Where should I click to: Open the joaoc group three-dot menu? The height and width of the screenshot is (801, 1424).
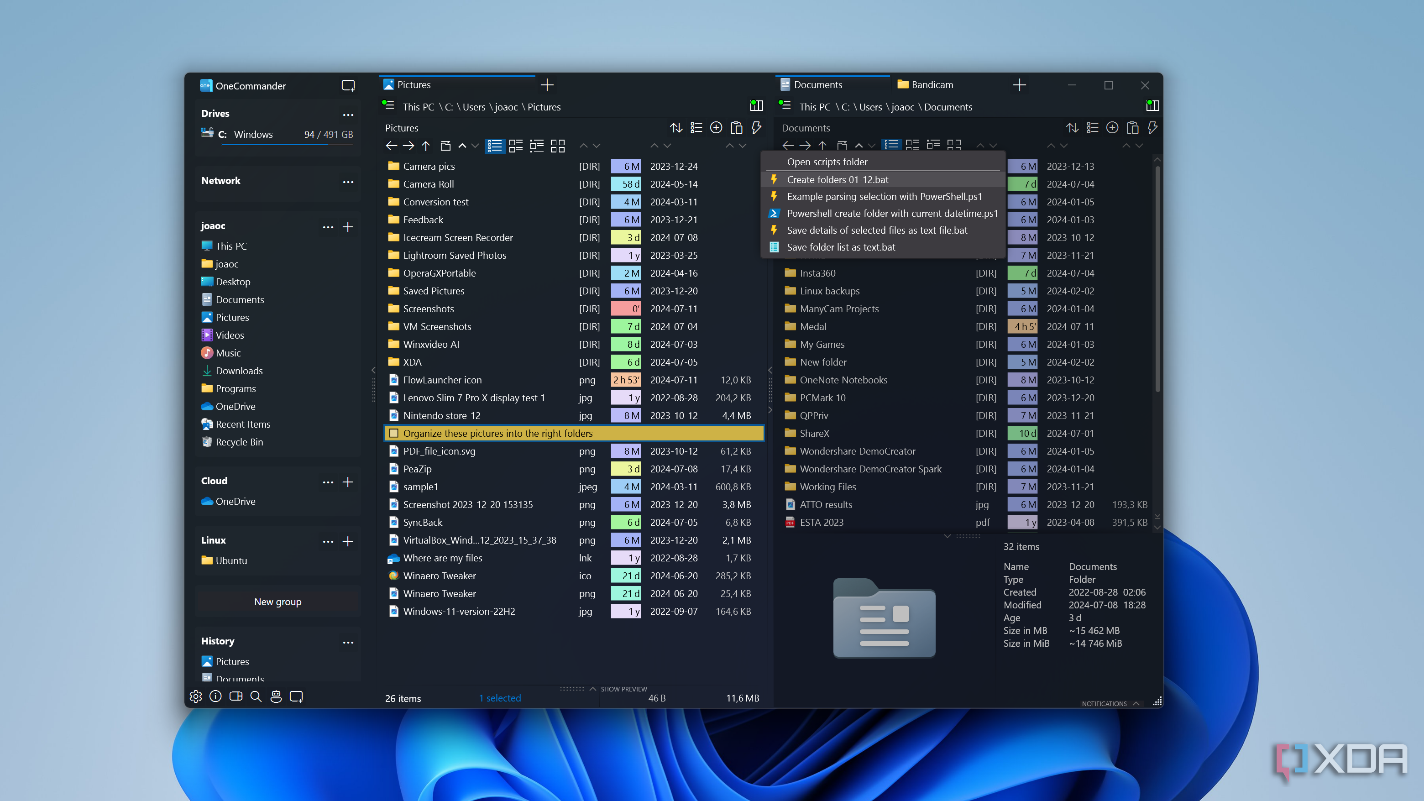[x=328, y=227]
